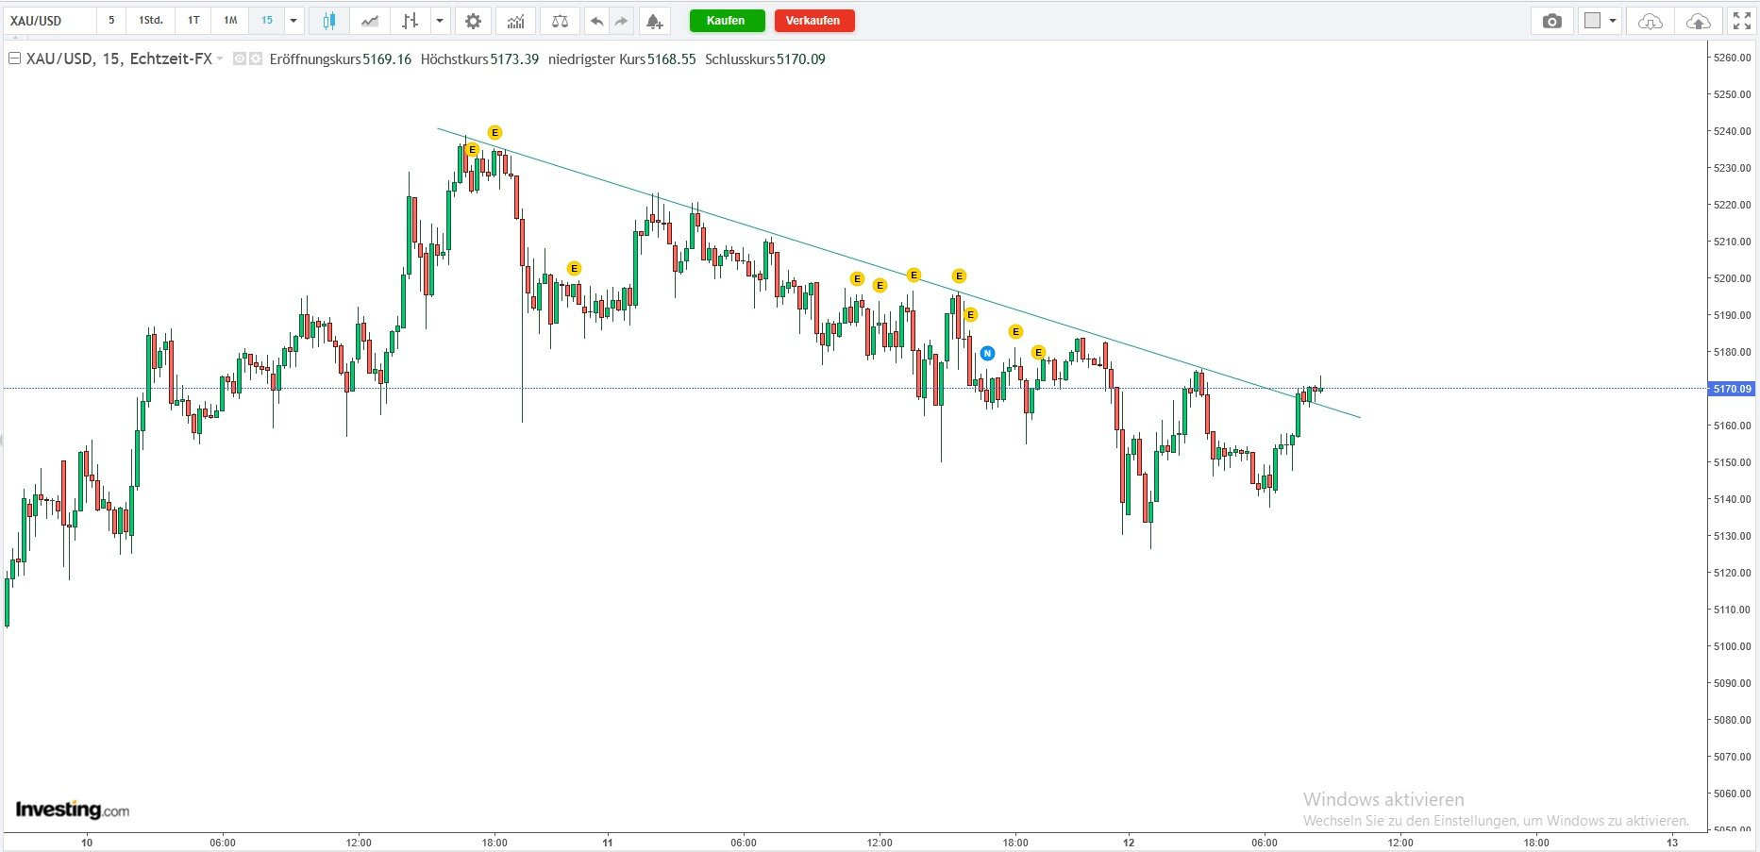Click the XAU/USD symbol input field
This screenshot has height=852, width=1760.
tap(49, 21)
